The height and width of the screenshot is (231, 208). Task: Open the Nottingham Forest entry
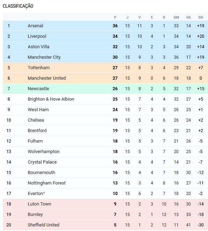pyautogui.click(x=46, y=183)
